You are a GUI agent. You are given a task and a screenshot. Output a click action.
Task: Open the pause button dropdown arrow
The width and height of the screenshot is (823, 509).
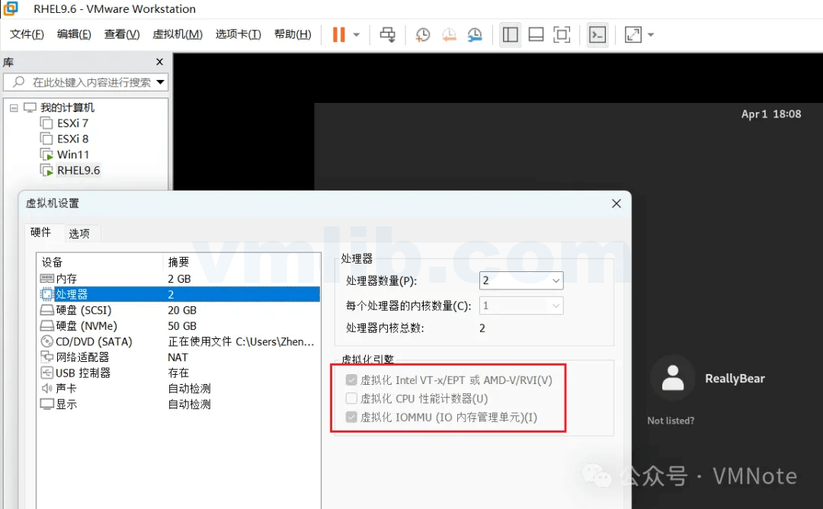click(x=354, y=34)
